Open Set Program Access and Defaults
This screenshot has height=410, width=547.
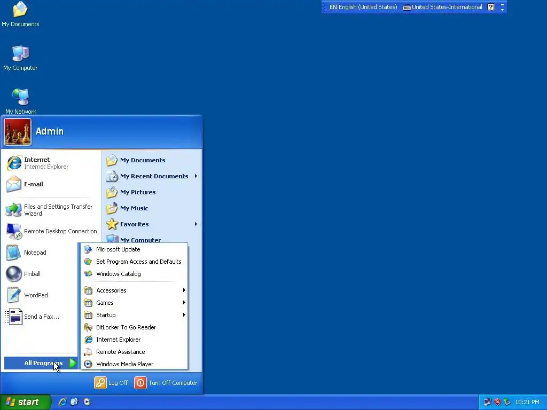(x=134, y=262)
